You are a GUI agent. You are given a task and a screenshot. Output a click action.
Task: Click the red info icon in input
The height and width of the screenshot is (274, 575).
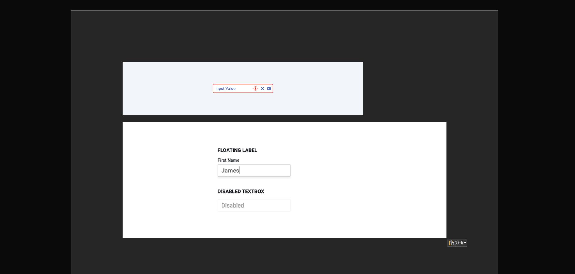pyautogui.click(x=255, y=88)
